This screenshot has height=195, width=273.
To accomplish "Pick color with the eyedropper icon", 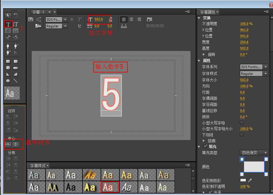I will 250,180.
